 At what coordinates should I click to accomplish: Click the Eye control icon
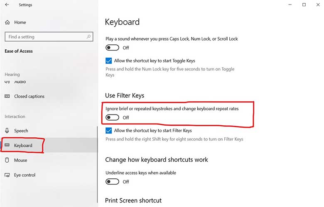[7, 175]
